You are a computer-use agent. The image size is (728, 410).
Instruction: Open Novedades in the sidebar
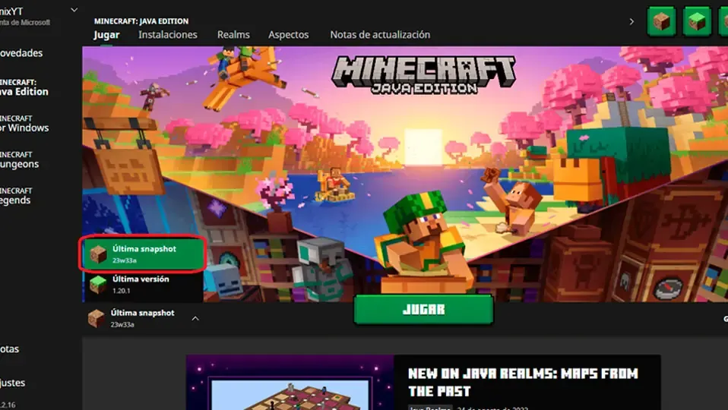21,53
